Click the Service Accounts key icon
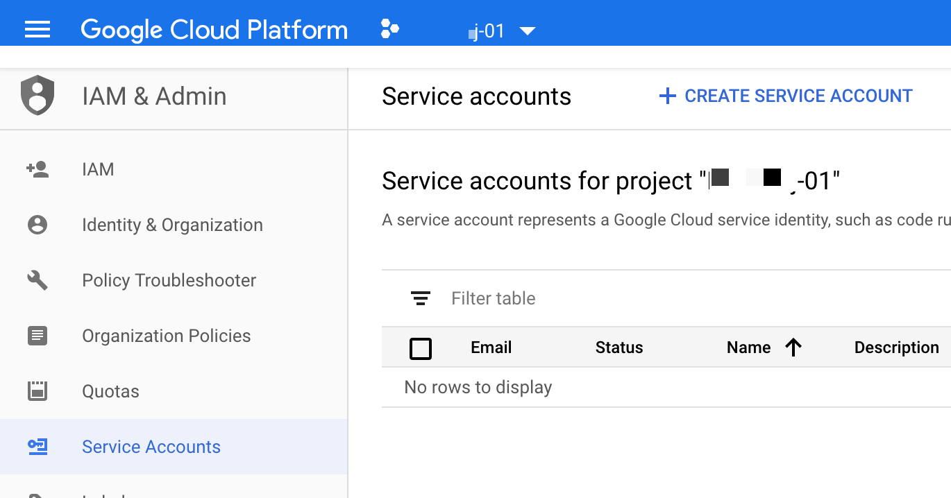Image resolution: width=951 pixels, height=498 pixels. 38,447
